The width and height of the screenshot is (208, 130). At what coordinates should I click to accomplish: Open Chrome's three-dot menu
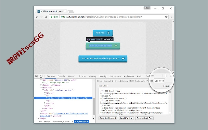point(172,17)
